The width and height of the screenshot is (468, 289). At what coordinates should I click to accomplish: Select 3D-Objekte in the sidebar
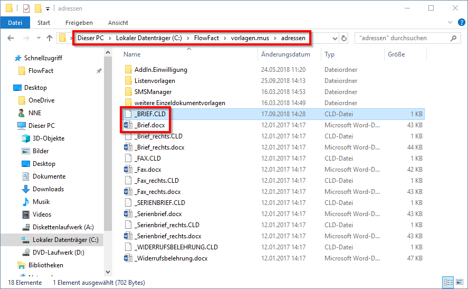tap(49, 138)
